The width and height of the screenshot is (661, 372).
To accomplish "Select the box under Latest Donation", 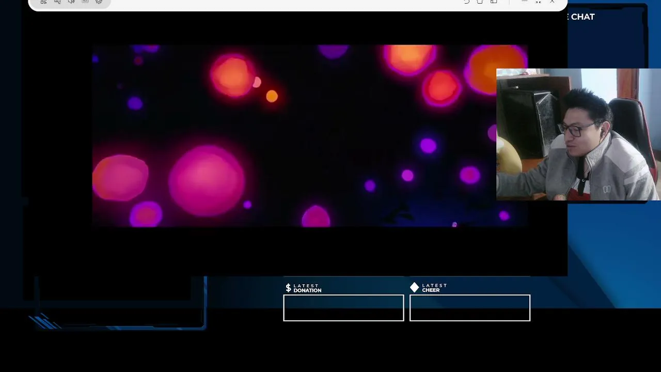I will 343,308.
